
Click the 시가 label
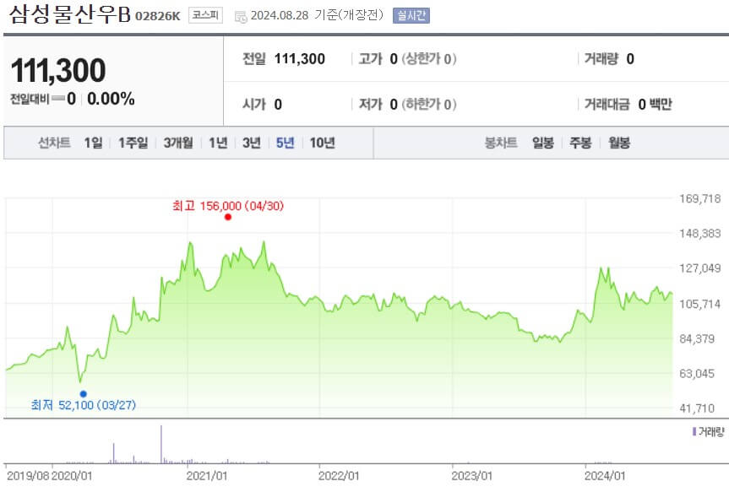(254, 105)
